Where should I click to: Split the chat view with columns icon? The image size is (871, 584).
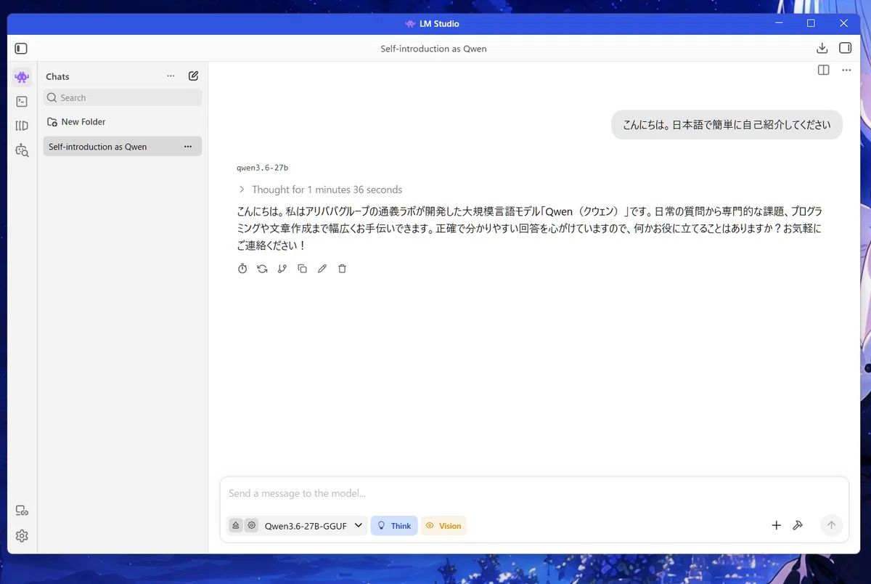pyautogui.click(x=823, y=70)
